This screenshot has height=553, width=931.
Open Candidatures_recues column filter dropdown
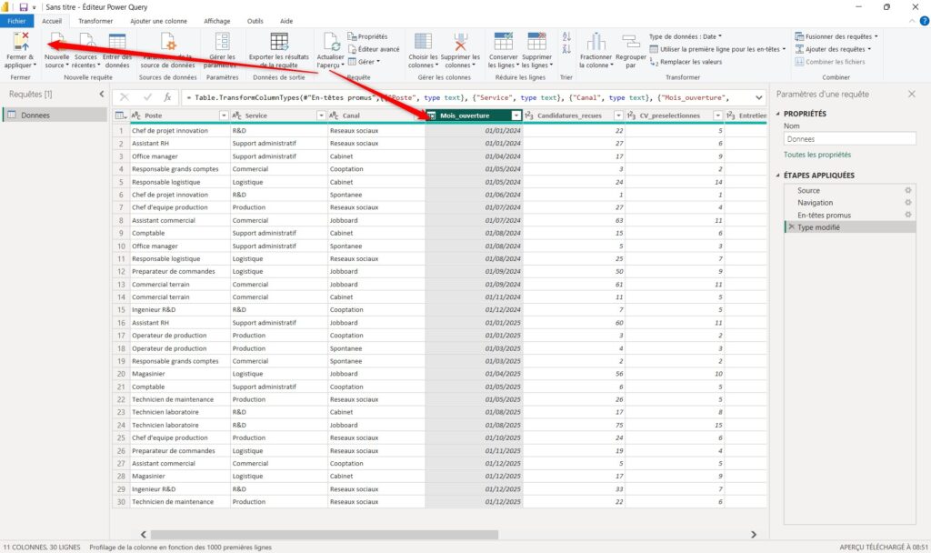618,116
